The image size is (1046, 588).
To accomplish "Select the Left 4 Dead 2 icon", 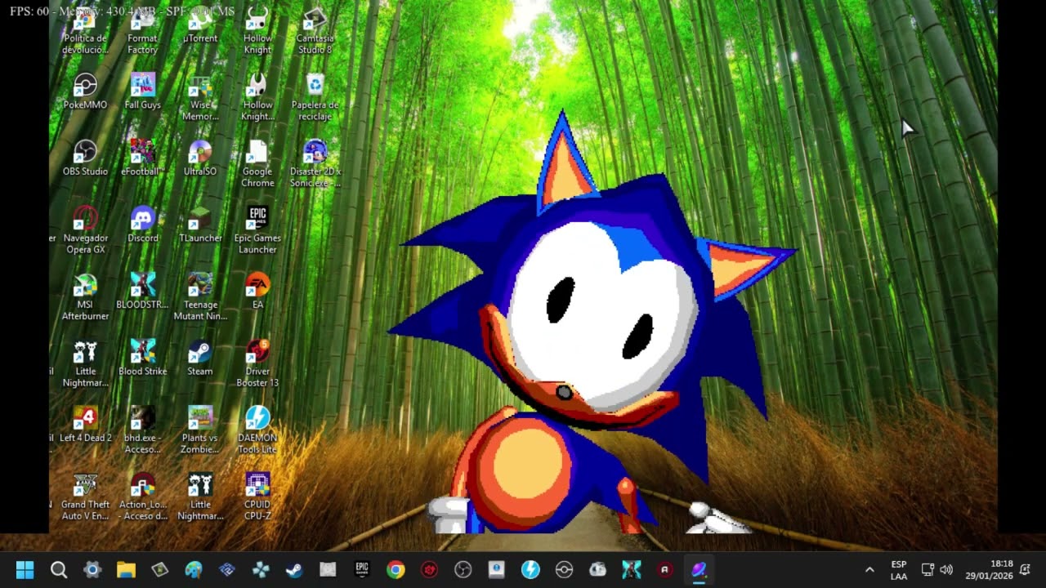I will [85, 425].
